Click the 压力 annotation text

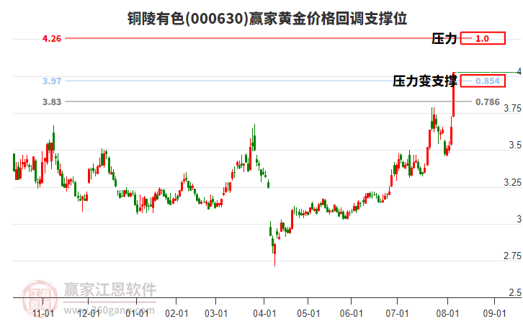pyautogui.click(x=444, y=39)
